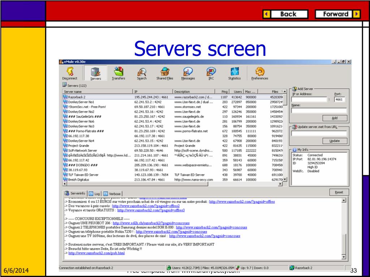The height and width of the screenshot is (277, 370).
Task: Select the ### SauGeileGirls ### row
Action: (x=173, y=116)
